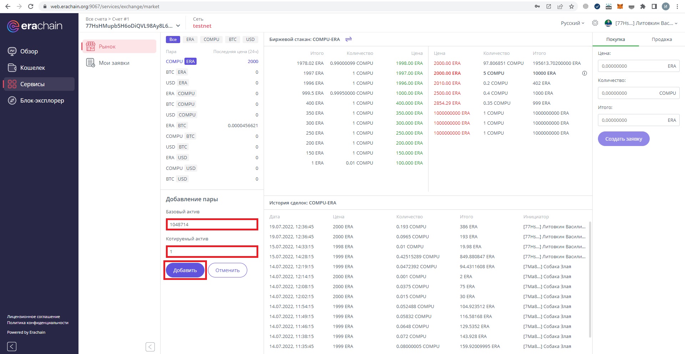Click the swap pair arrows icon
Viewport: 685px width, 354px height.
coord(349,39)
